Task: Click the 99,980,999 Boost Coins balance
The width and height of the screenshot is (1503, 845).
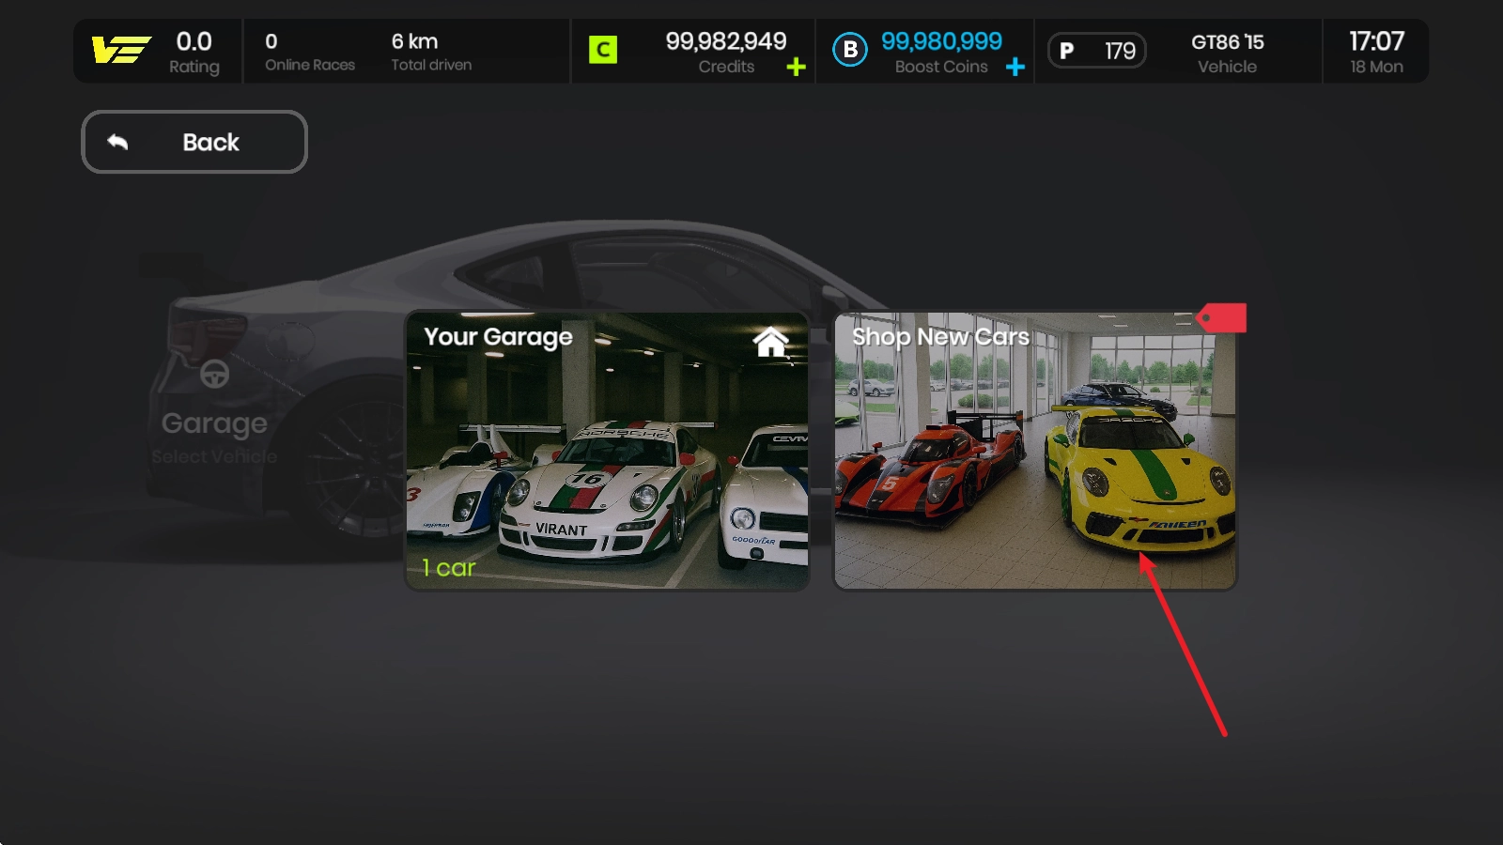Action: click(x=940, y=42)
